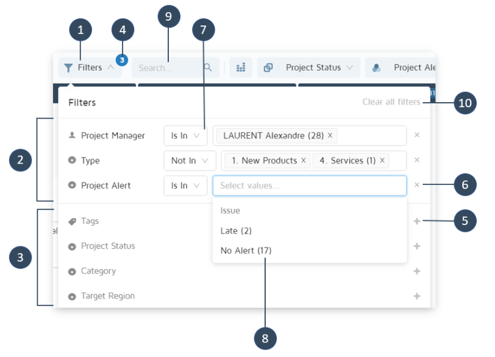Add the Category filter

pyautogui.click(x=417, y=271)
